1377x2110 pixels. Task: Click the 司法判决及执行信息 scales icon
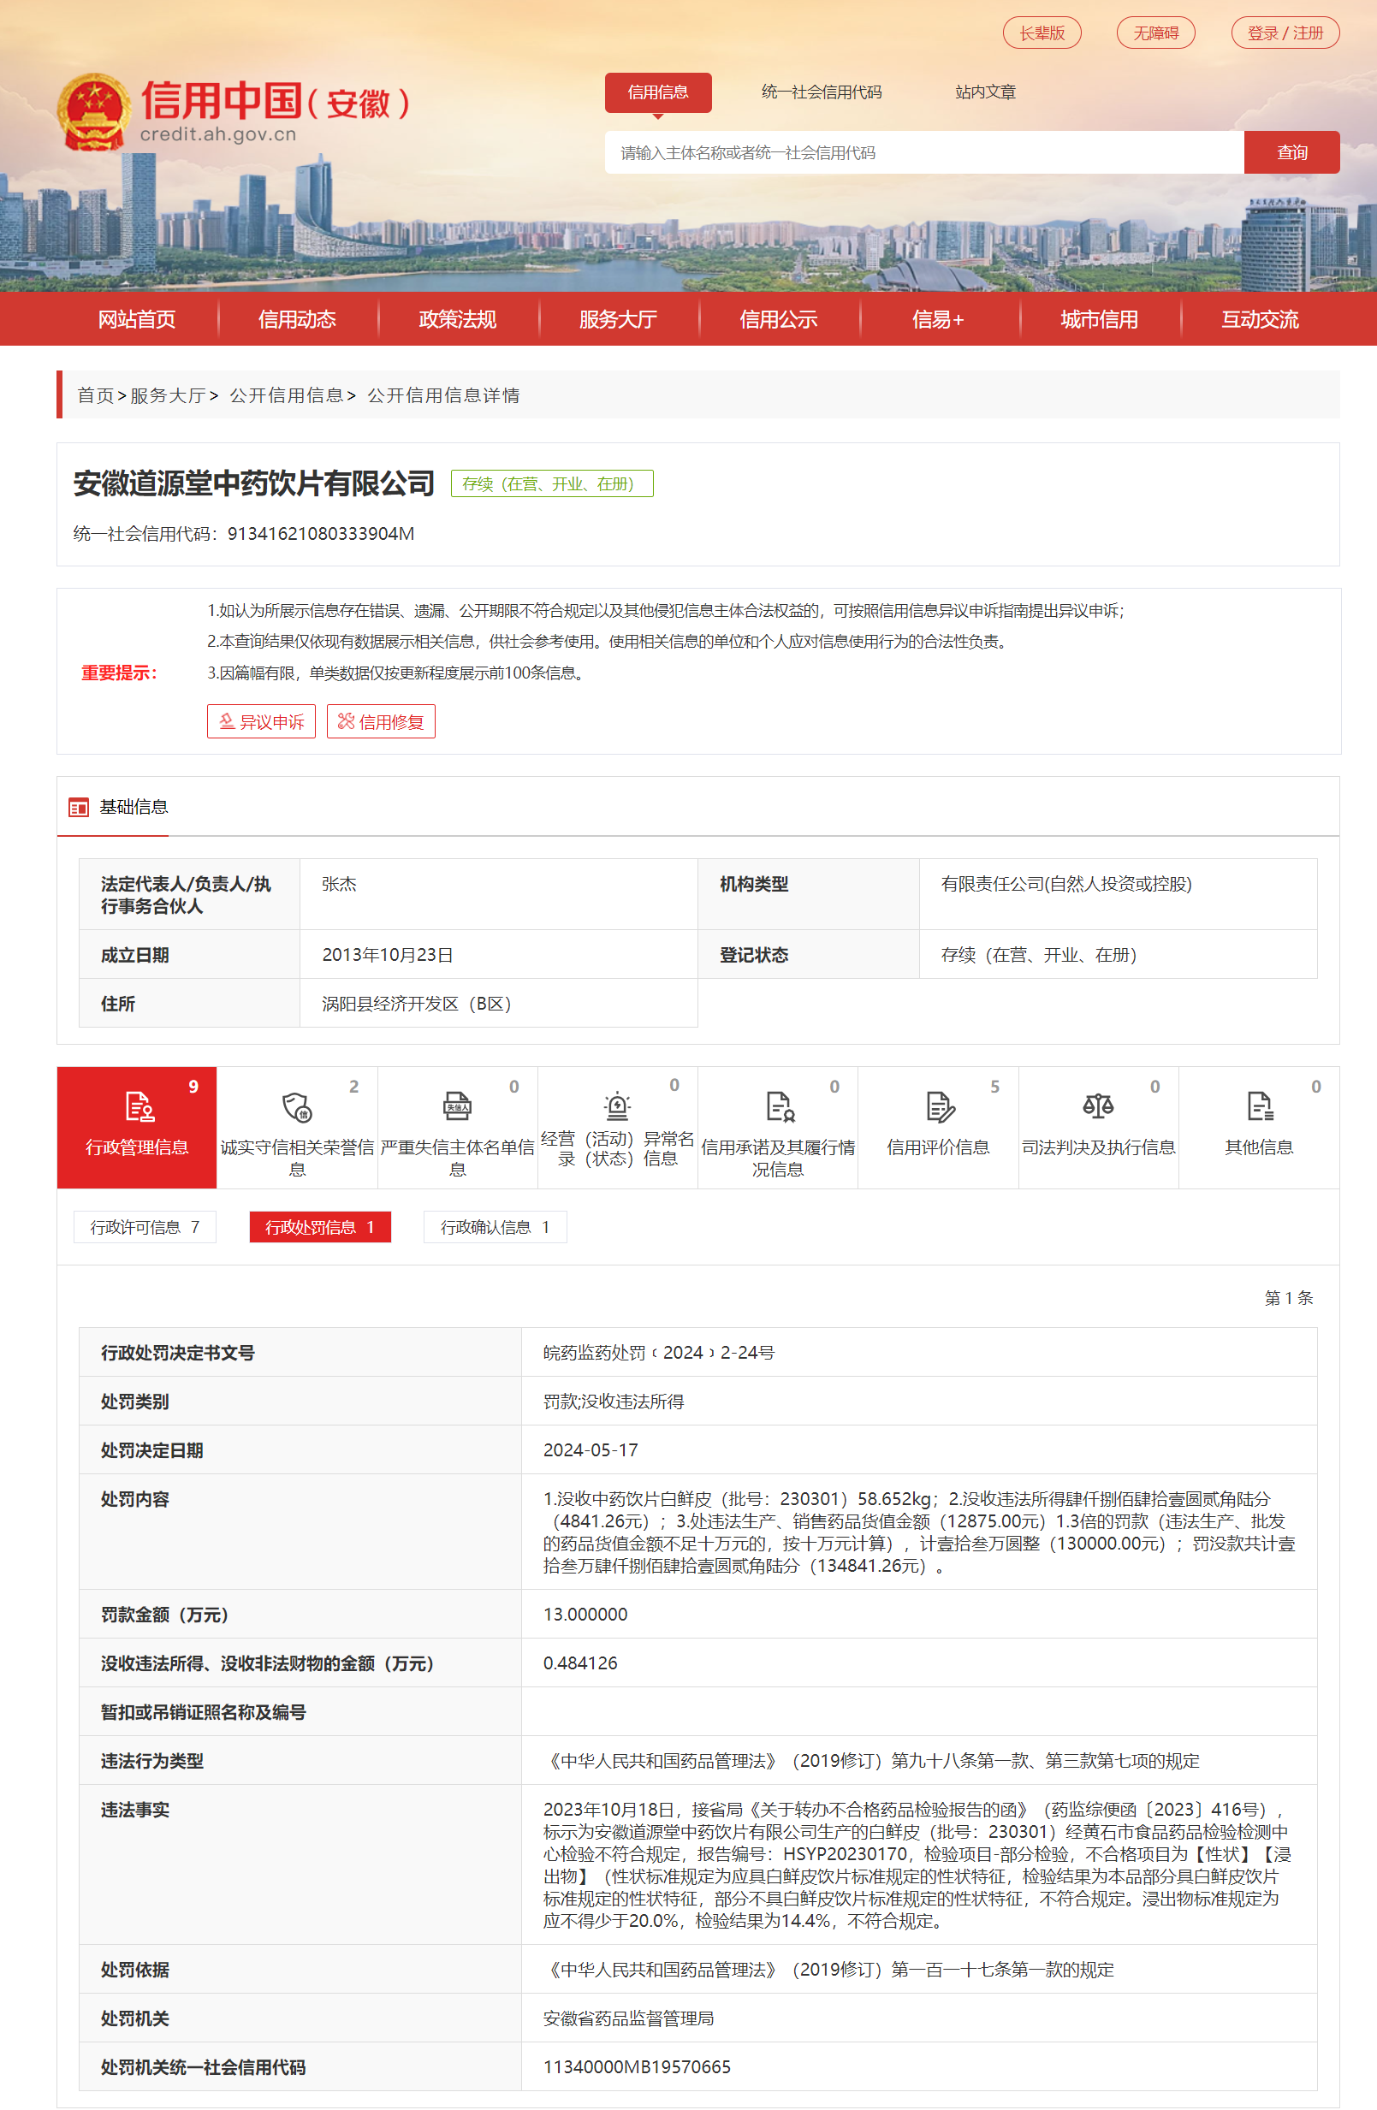pyautogui.click(x=1099, y=1107)
